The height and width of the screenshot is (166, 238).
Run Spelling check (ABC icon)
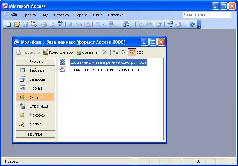[60, 24]
